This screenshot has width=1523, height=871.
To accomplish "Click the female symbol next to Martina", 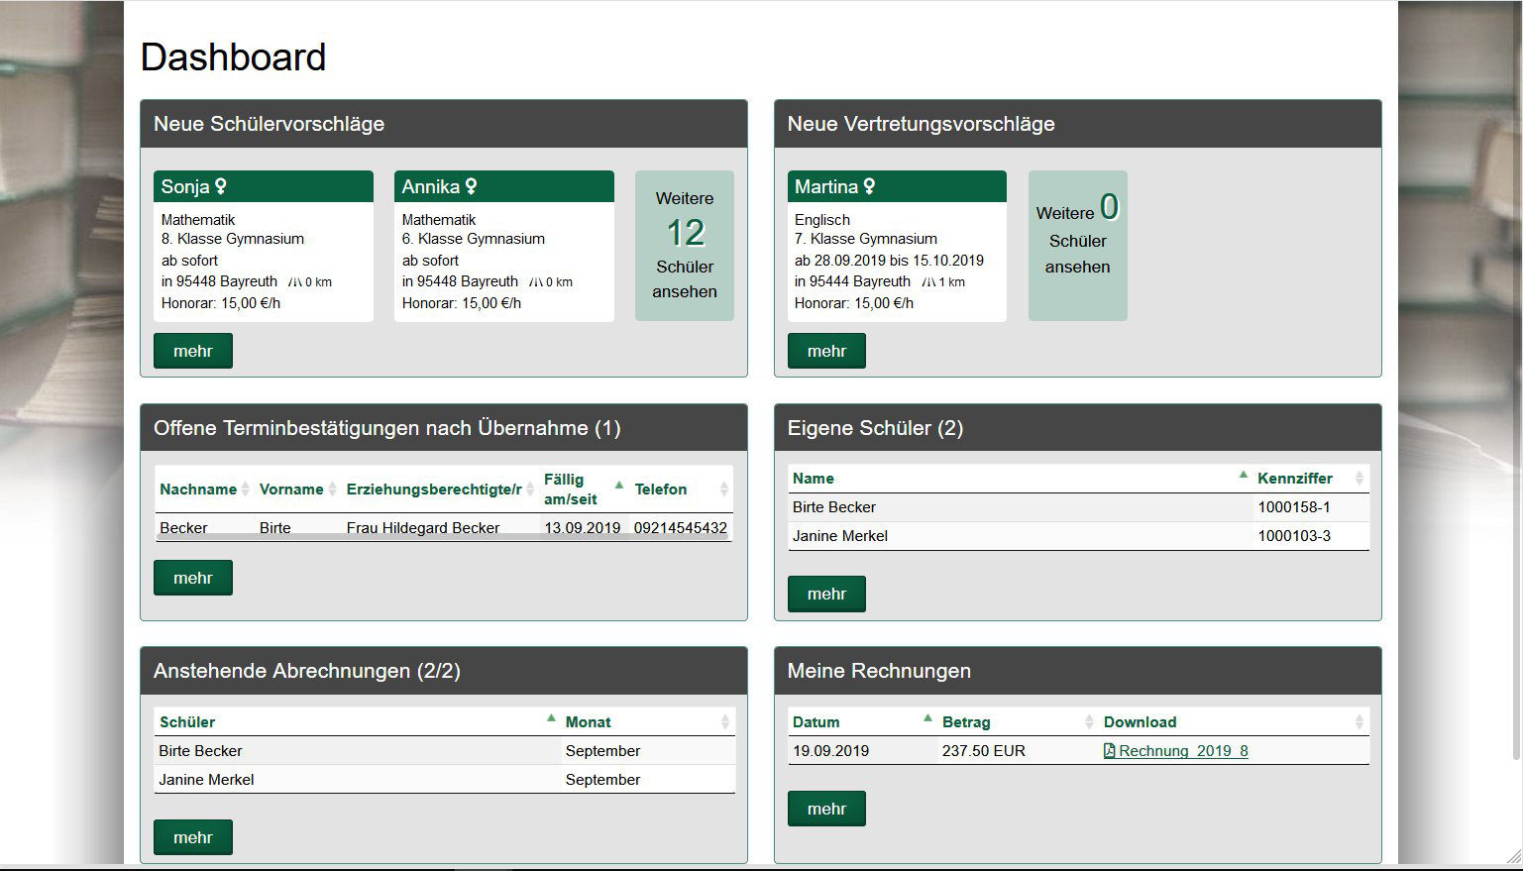I will point(869,186).
